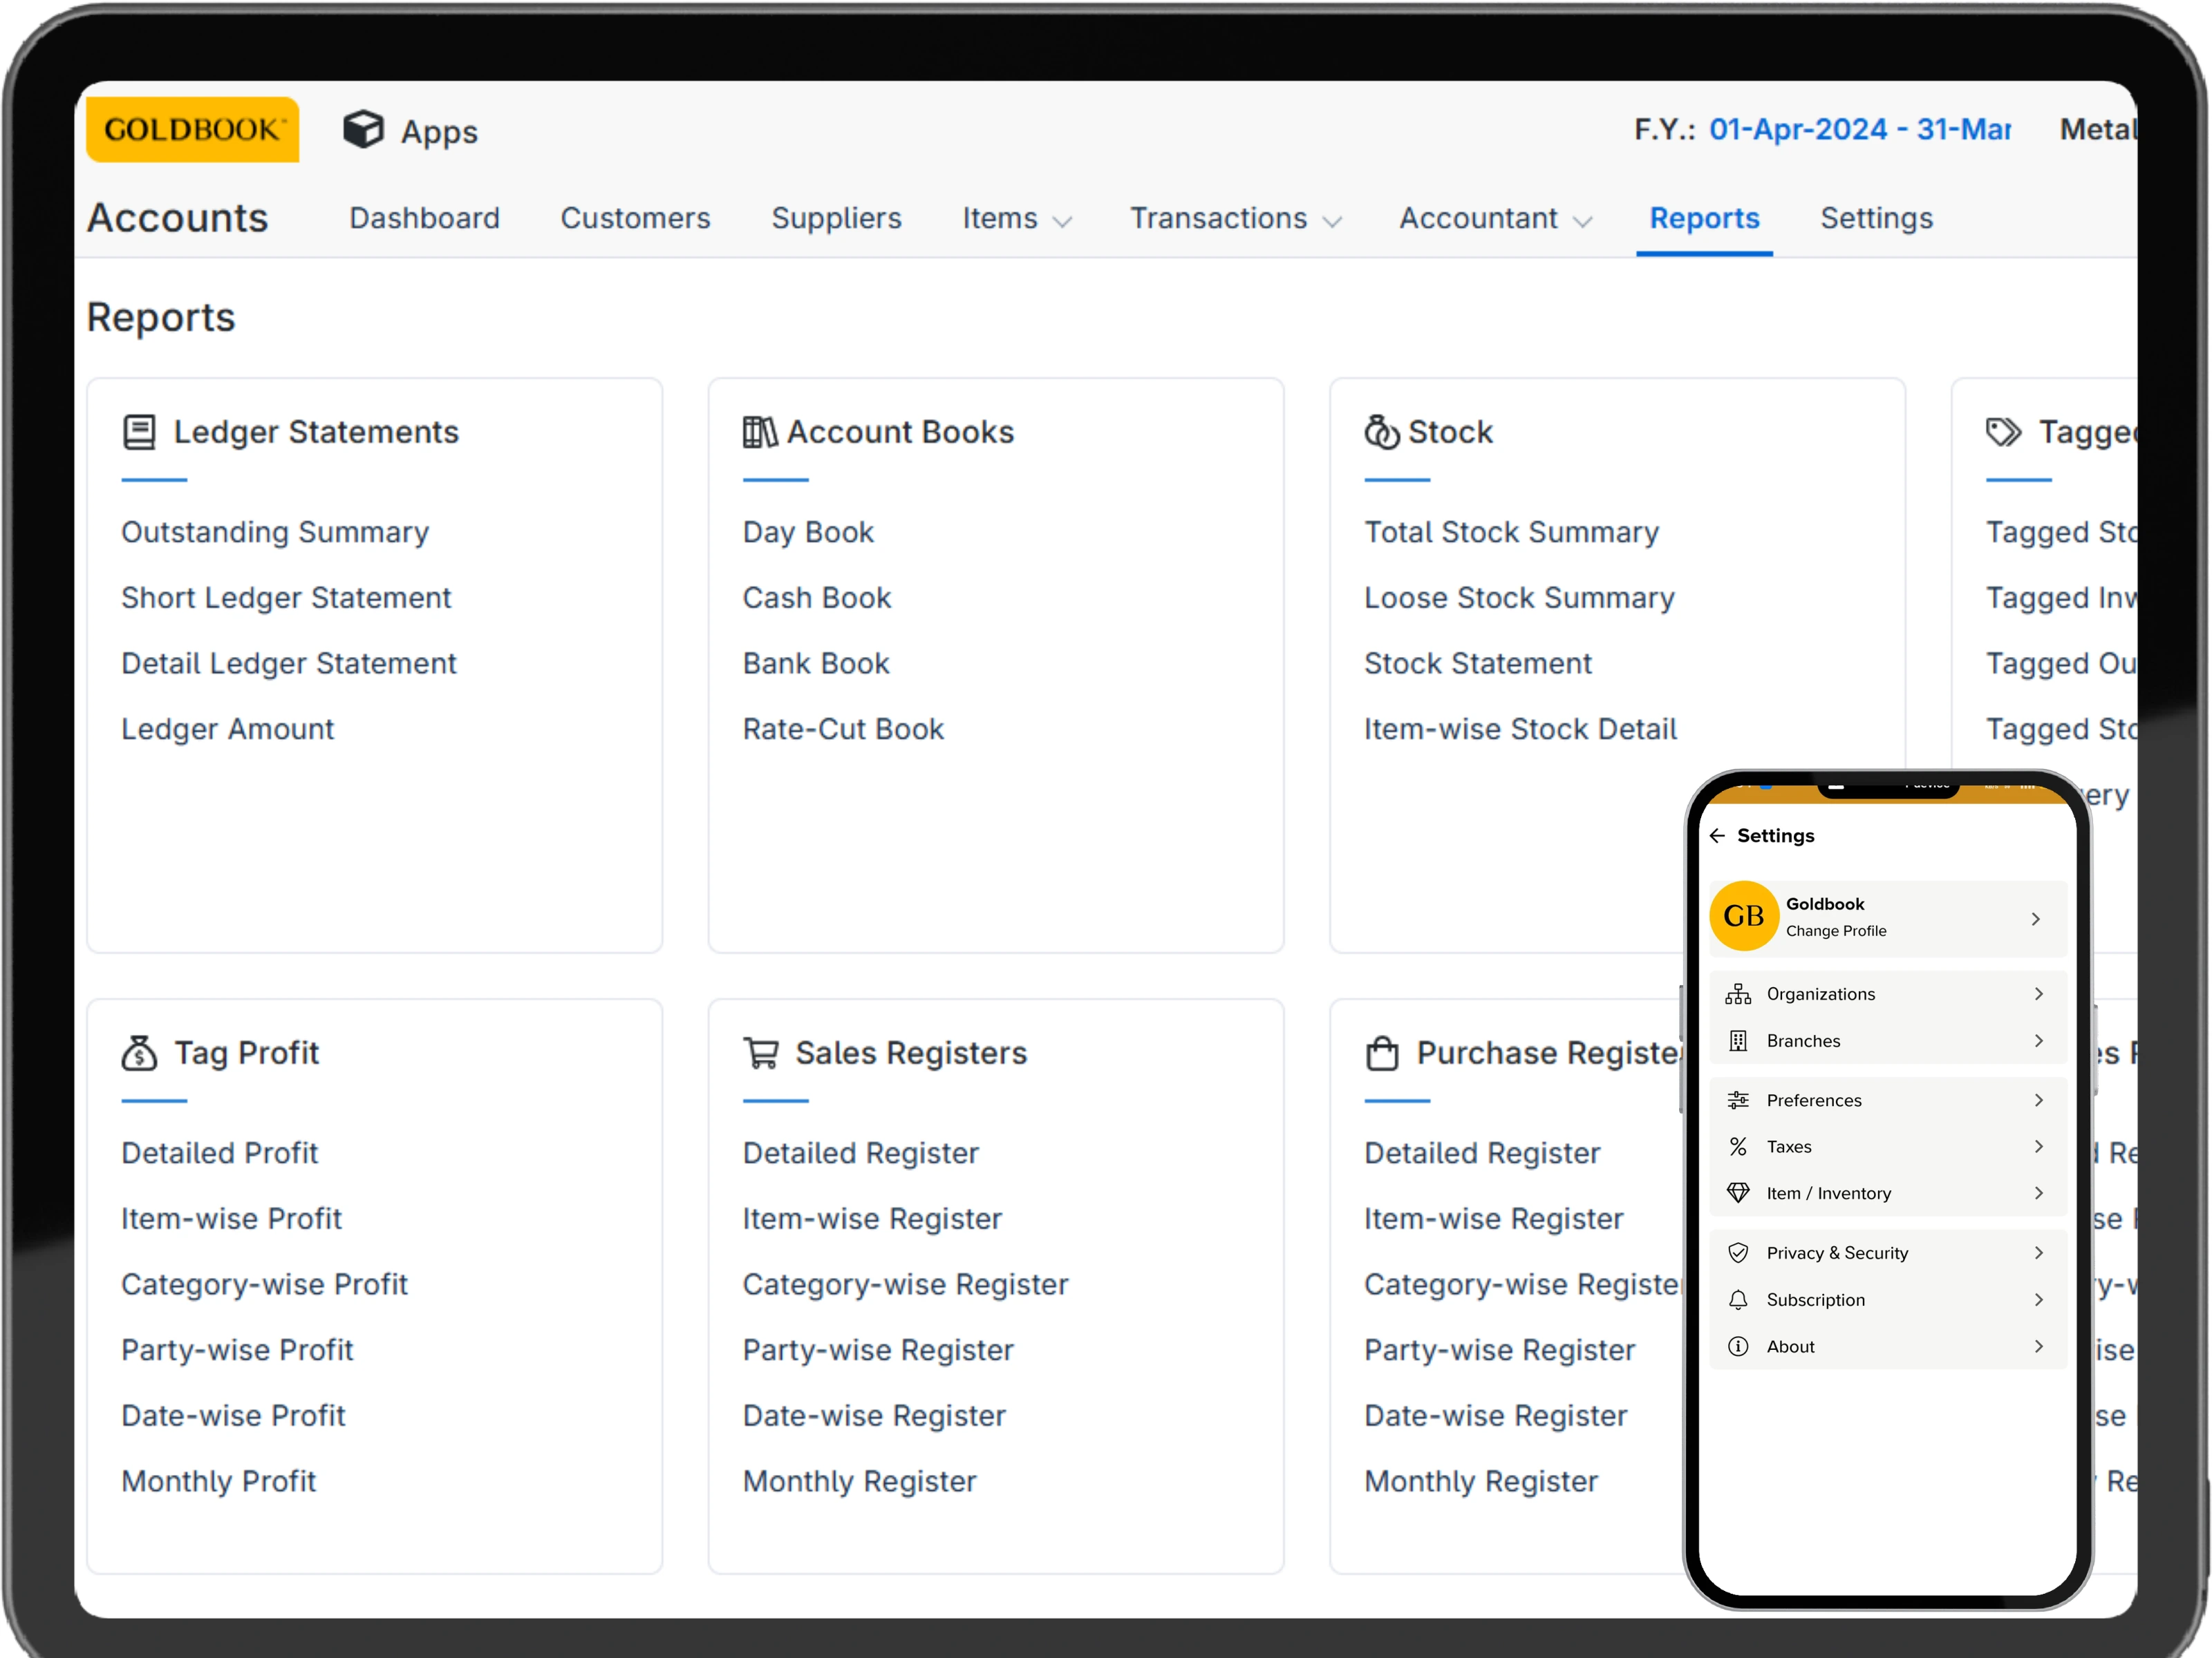Expand the About row arrow

(2038, 1346)
